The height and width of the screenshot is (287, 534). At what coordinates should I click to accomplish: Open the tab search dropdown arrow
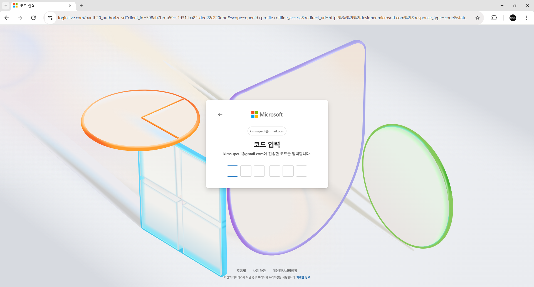(5, 6)
